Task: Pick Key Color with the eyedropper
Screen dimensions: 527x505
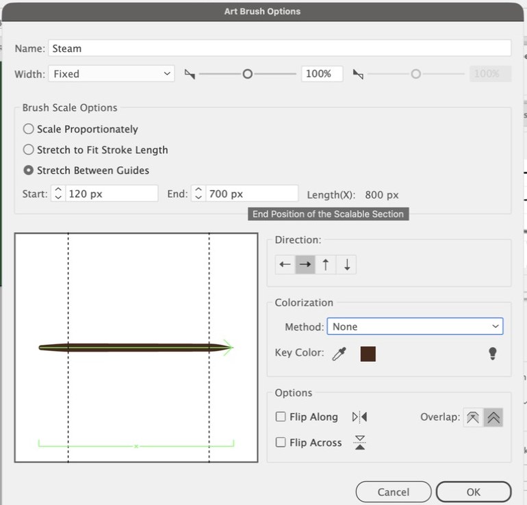Action: tap(339, 354)
